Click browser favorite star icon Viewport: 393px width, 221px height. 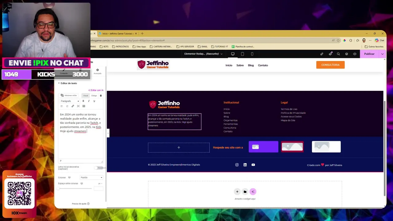tap(338, 41)
